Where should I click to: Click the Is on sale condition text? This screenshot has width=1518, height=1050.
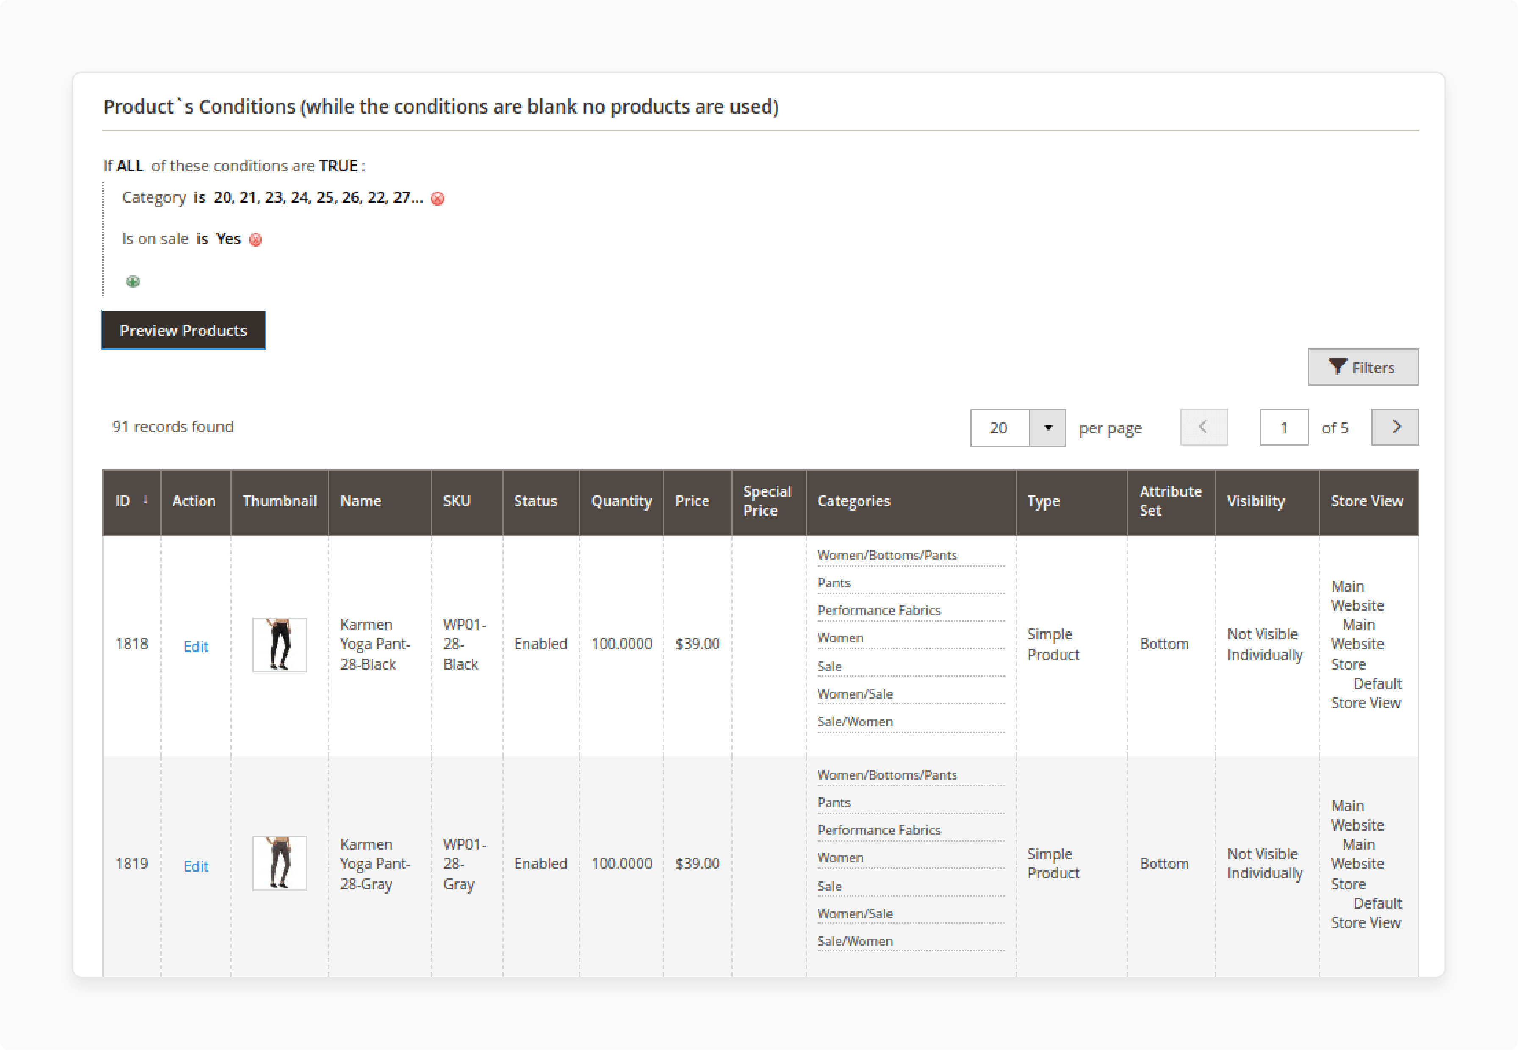150,239
